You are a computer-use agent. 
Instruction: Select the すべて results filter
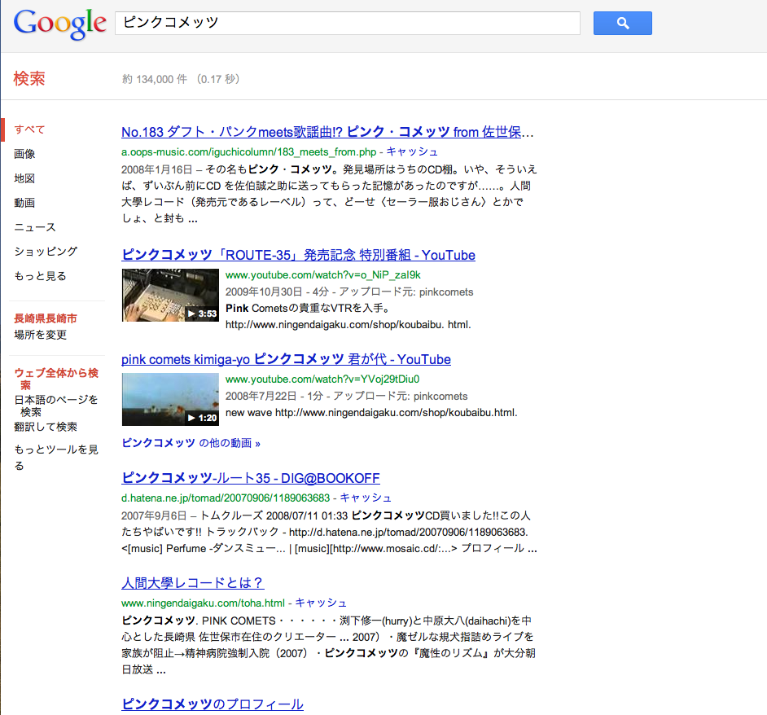click(29, 129)
